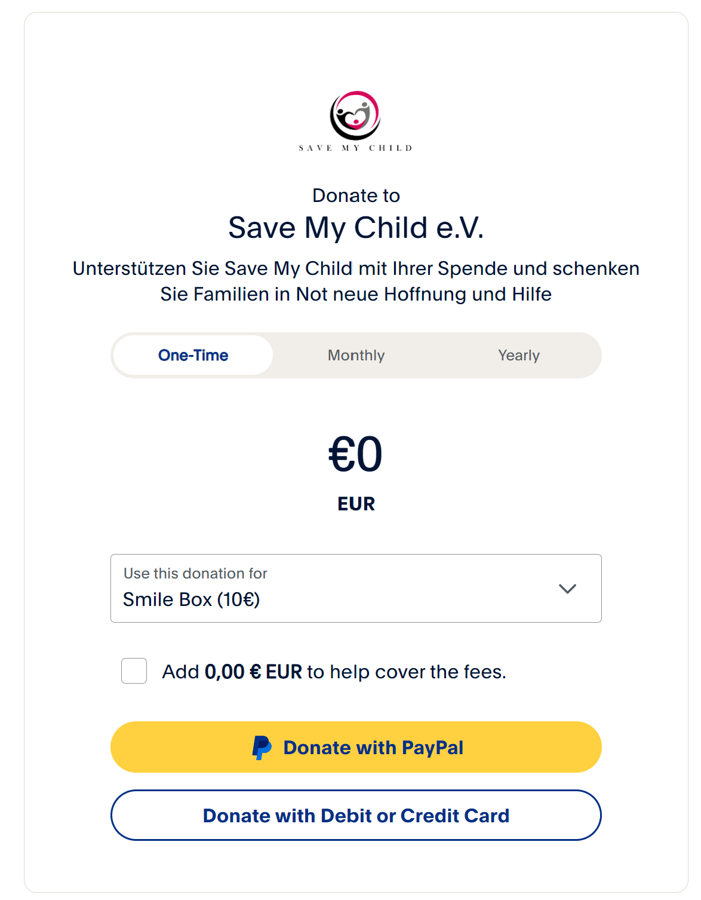Click the Save My Child circular logo
The image size is (701, 900).
(x=355, y=115)
